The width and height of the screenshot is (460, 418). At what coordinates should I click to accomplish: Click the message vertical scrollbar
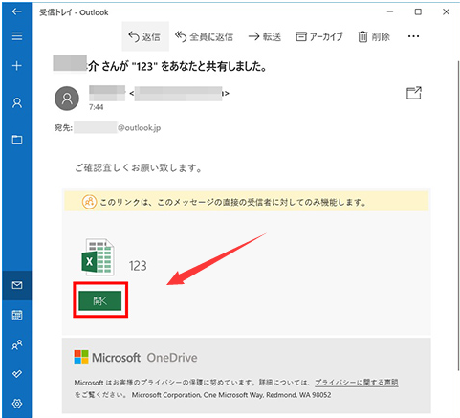point(458,215)
